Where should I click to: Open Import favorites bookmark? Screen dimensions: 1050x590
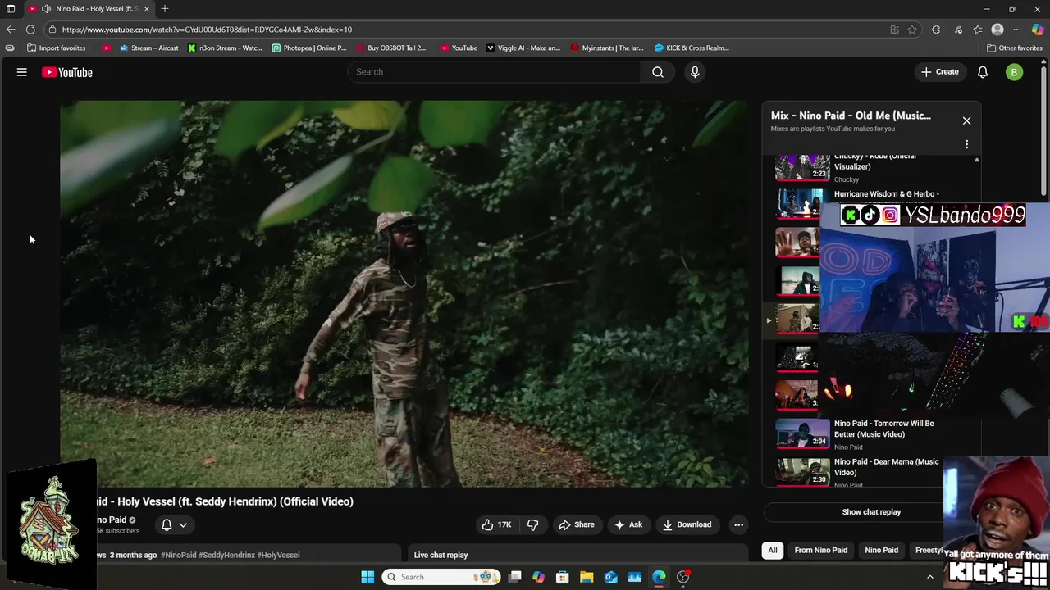coord(56,48)
